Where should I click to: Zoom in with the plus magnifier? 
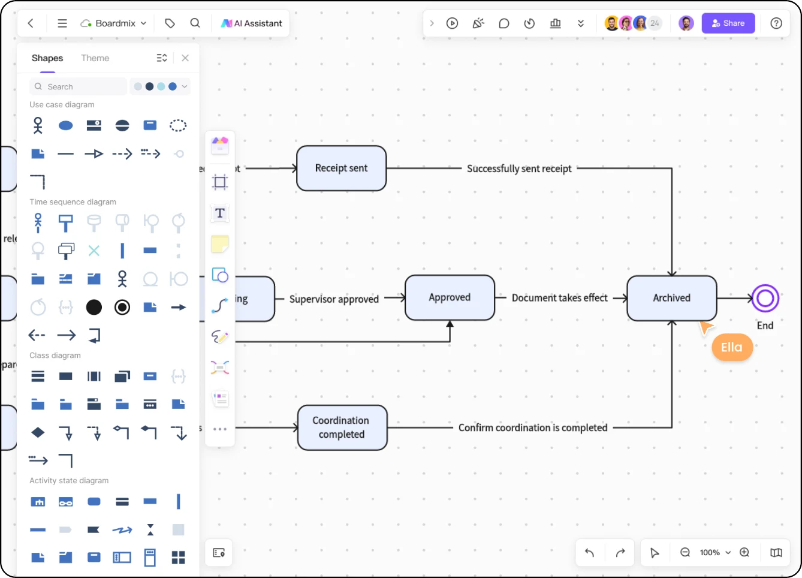point(744,553)
